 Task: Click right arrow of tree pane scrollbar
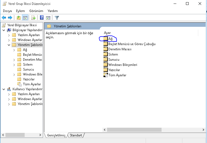(x=40, y=135)
